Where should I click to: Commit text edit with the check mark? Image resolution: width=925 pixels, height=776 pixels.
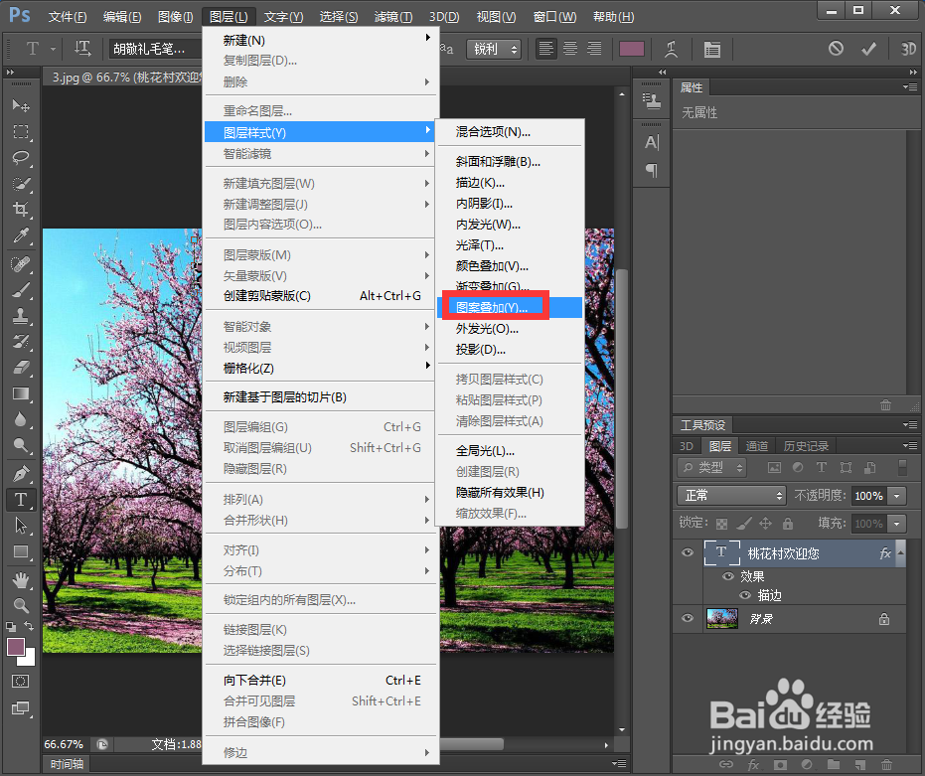(867, 48)
